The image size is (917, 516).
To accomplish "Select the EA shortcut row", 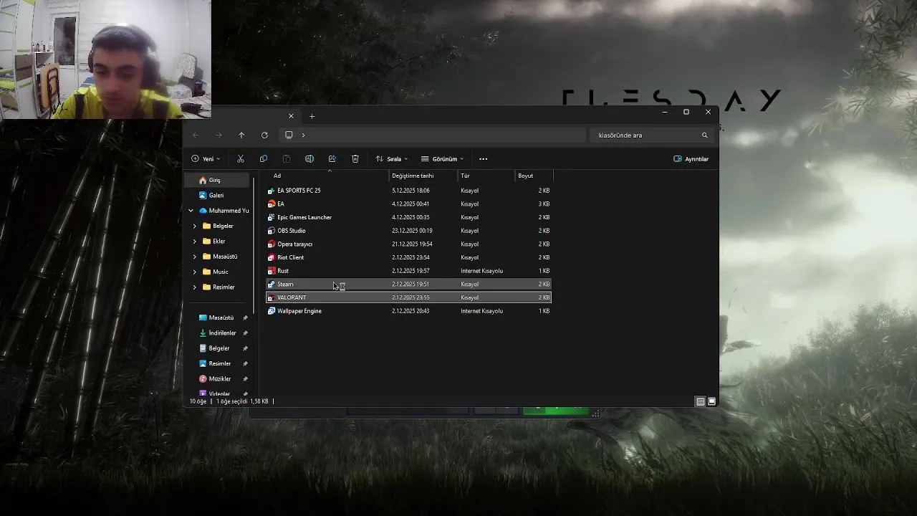I will pyautogui.click(x=408, y=204).
